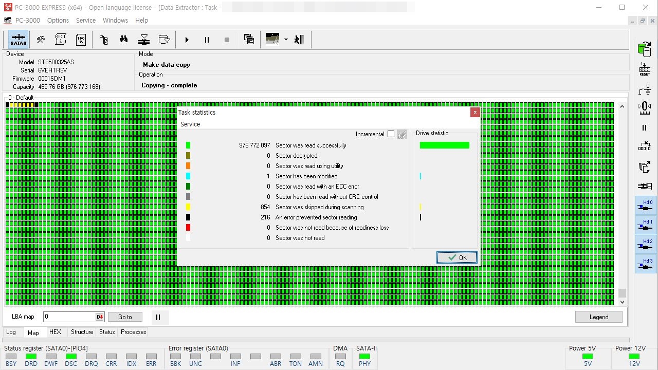Enable the Incremental checkbox
This screenshot has width=658, height=370.
(x=391, y=134)
